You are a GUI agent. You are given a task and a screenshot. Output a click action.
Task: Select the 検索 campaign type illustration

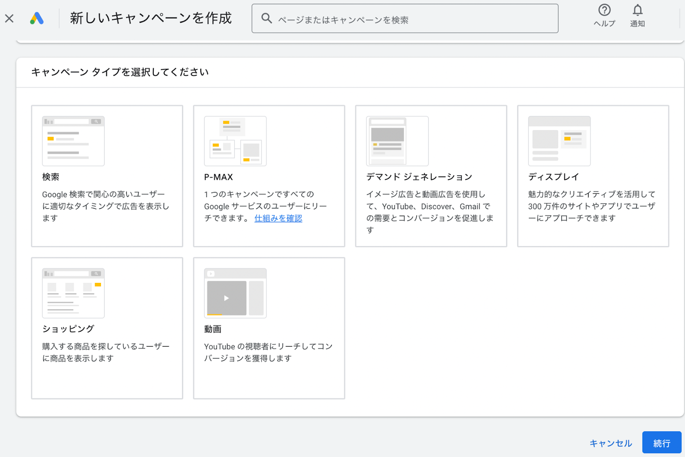(x=73, y=141)
